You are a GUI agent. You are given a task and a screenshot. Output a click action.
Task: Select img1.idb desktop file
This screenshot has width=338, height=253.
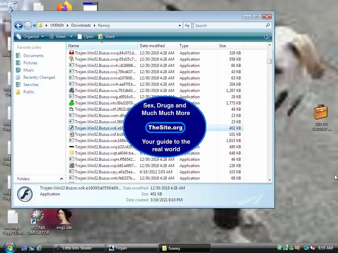click(x=64, y=219)
